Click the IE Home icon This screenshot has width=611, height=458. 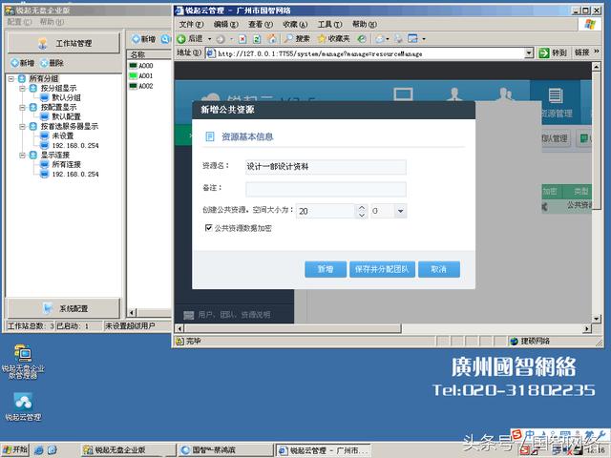[271, 38]
